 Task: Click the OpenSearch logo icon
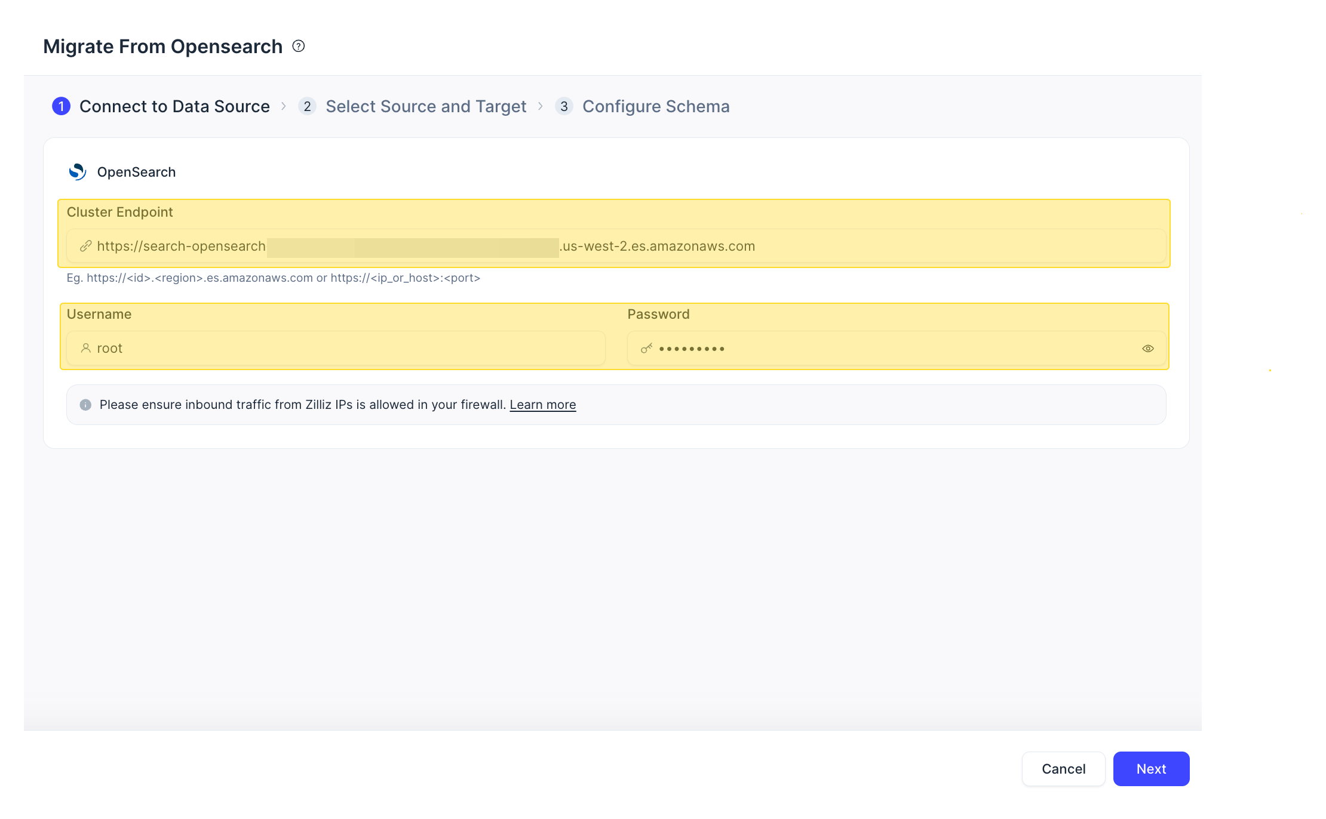pyautogui.click(x=78, y=172)
